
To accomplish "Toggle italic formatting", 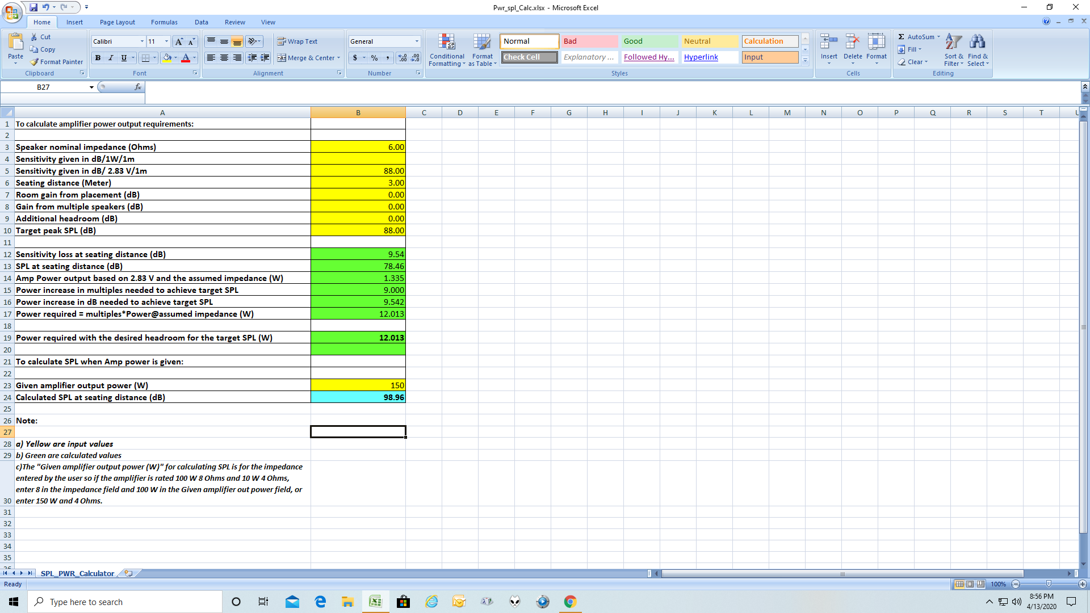I will pyautogui.click(x=111, y=58).
